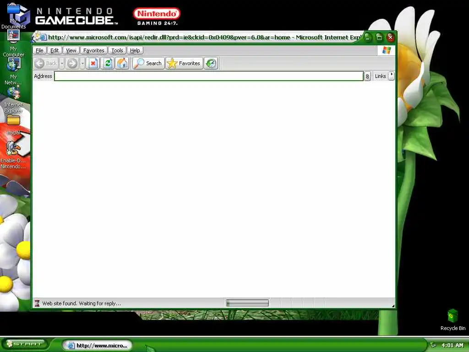The width and height of the screenshot is (469, 352).
Task: Click inside the Address input field
Action: point(209,76)
